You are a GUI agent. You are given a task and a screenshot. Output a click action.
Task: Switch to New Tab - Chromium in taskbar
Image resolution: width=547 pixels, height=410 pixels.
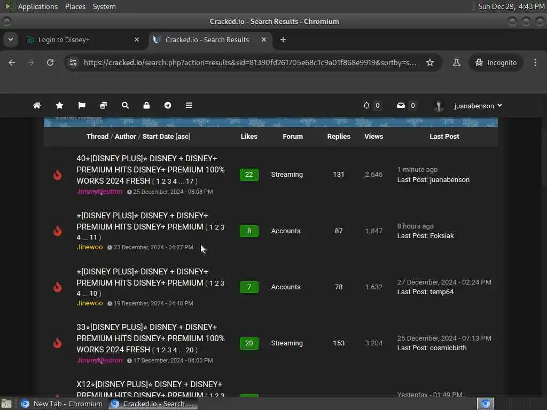click(61, 404)
